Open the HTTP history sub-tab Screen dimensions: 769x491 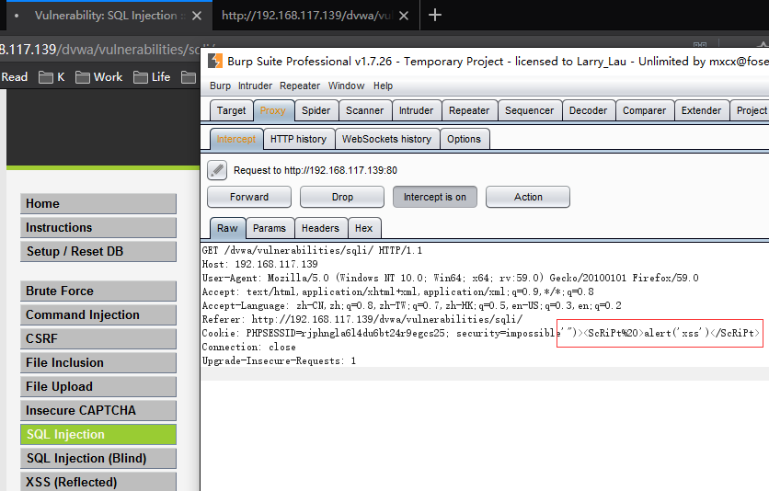(x=298, y=139)
